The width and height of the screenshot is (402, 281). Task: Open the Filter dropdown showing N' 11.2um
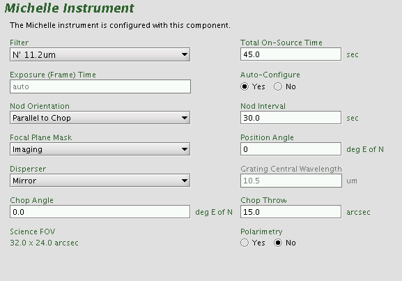coord(100,54)
